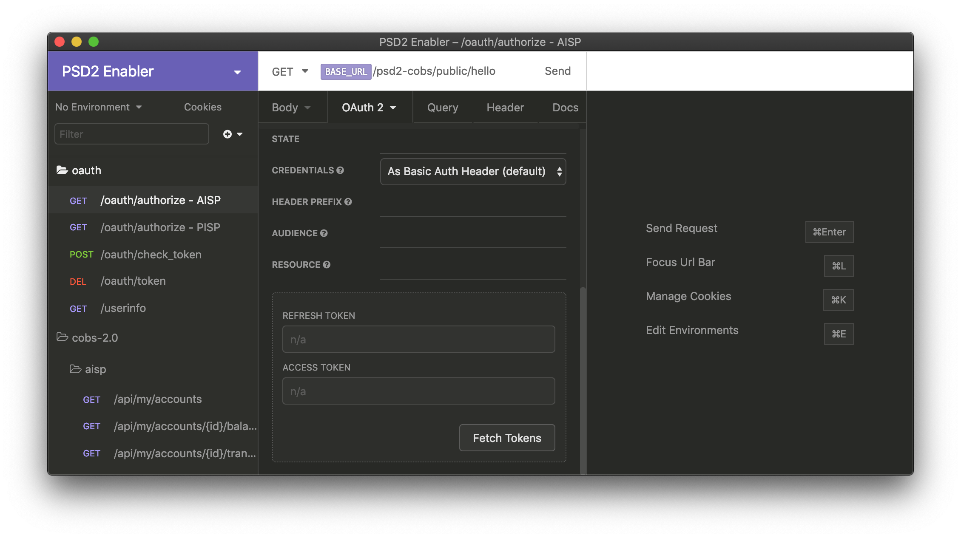Switch to the Header tab
Viewport: 961px width, 538px height.
point(505,108)
